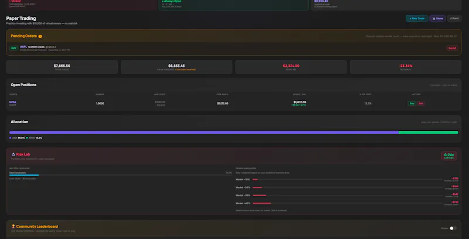Image resolution: width=469 pixels, height=239 pixels.
Task: Click the Reset button
Action: (x=454, y=18)
